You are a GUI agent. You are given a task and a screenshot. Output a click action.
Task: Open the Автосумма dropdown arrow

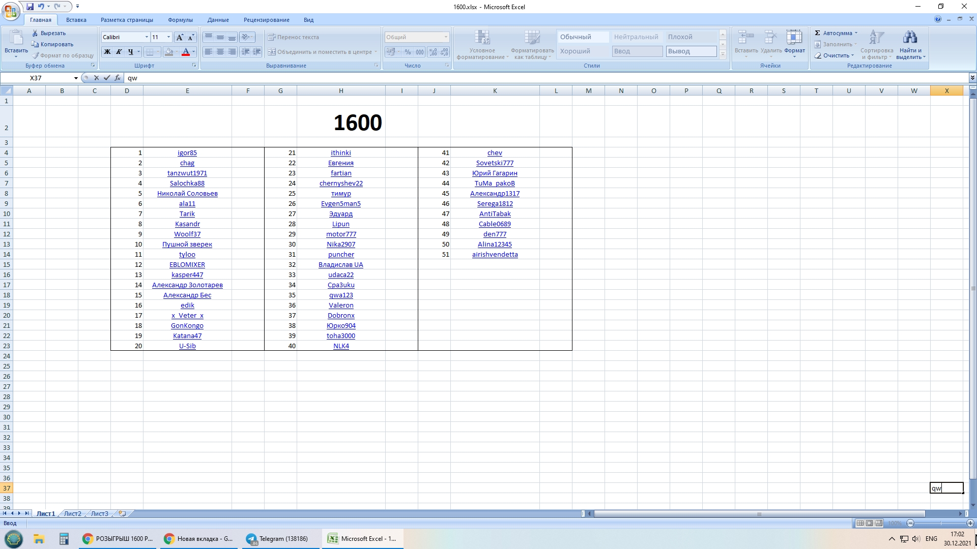pyautogui.click(x=856, y=33)
